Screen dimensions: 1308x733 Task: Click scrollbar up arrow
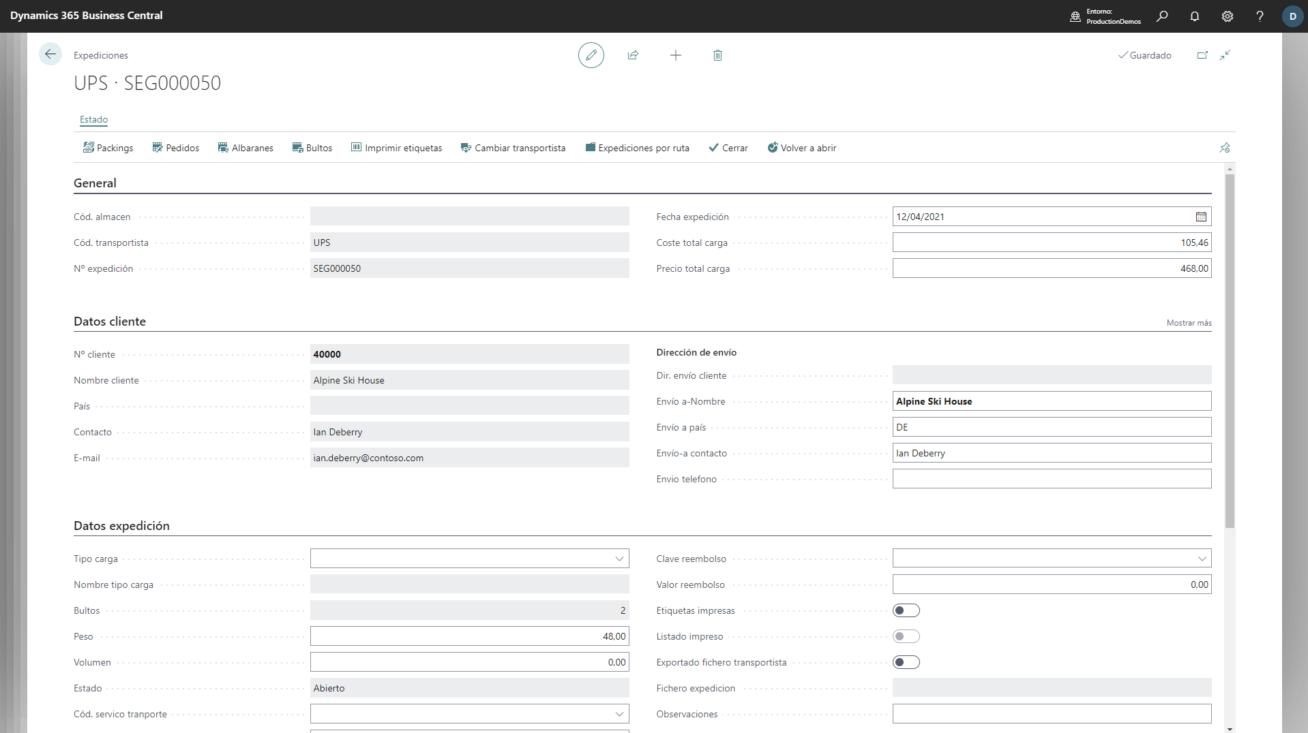[1230, 168]
